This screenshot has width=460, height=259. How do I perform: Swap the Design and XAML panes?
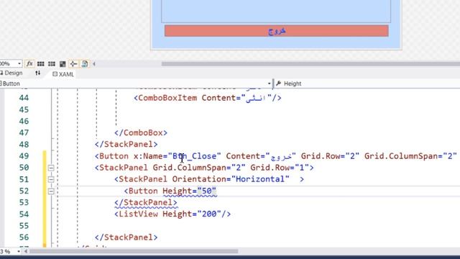tap(38, 73)
